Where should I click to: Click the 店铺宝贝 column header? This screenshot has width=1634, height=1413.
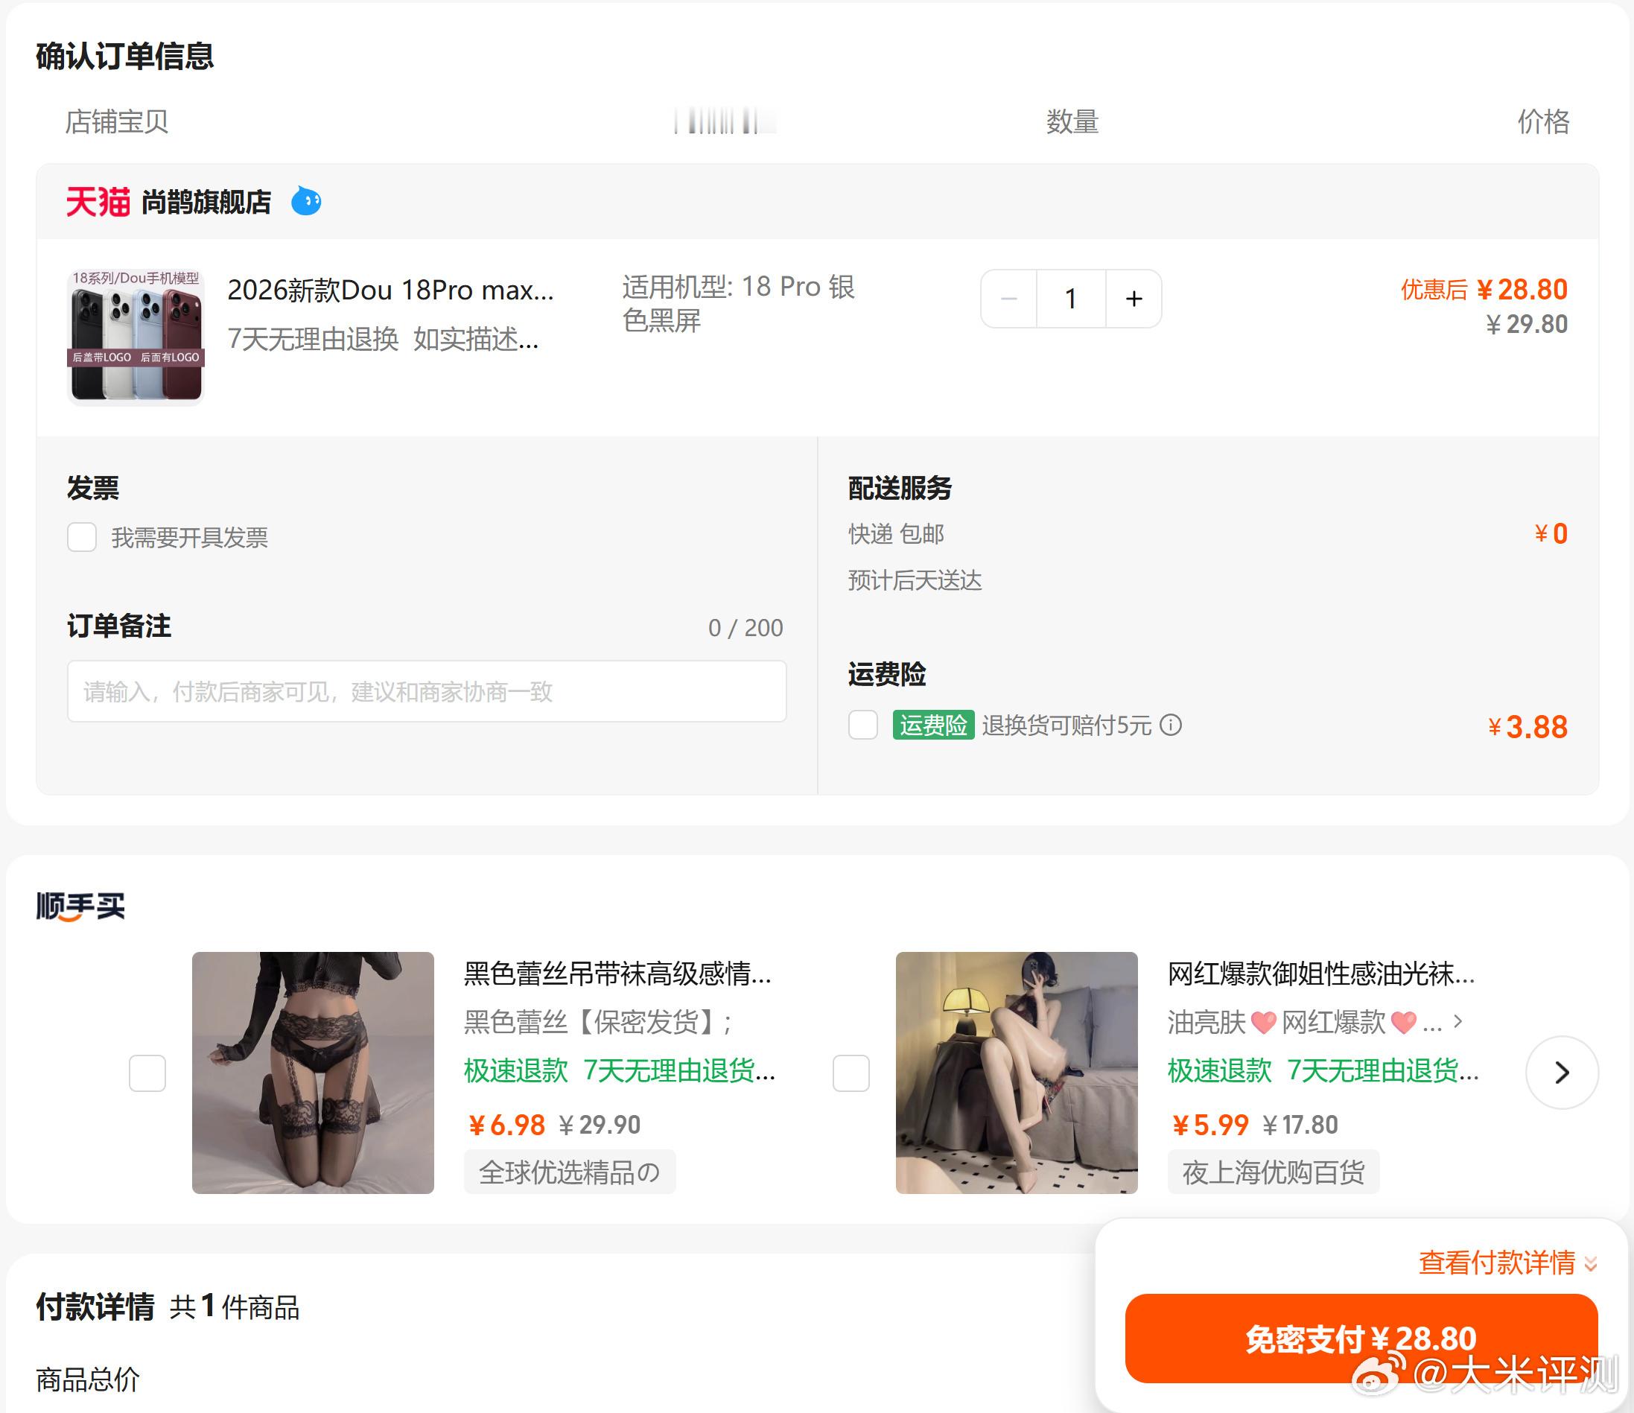tap(117, 121)
